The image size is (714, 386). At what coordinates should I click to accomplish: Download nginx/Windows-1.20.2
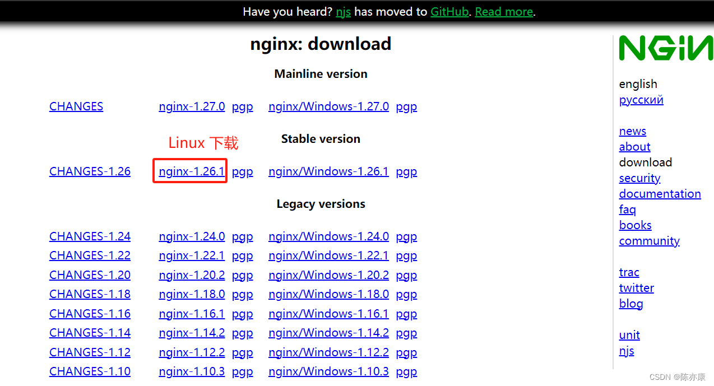328,275
